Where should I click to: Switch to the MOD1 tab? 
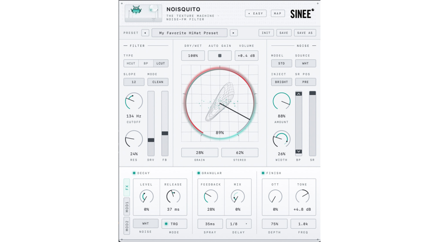pos(127,206)
